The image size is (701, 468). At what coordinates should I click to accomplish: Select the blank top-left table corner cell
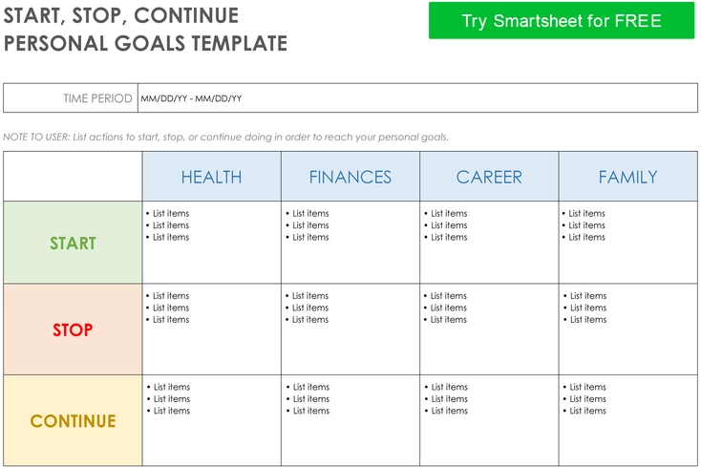pyautogui.click(x=73, y=177)
